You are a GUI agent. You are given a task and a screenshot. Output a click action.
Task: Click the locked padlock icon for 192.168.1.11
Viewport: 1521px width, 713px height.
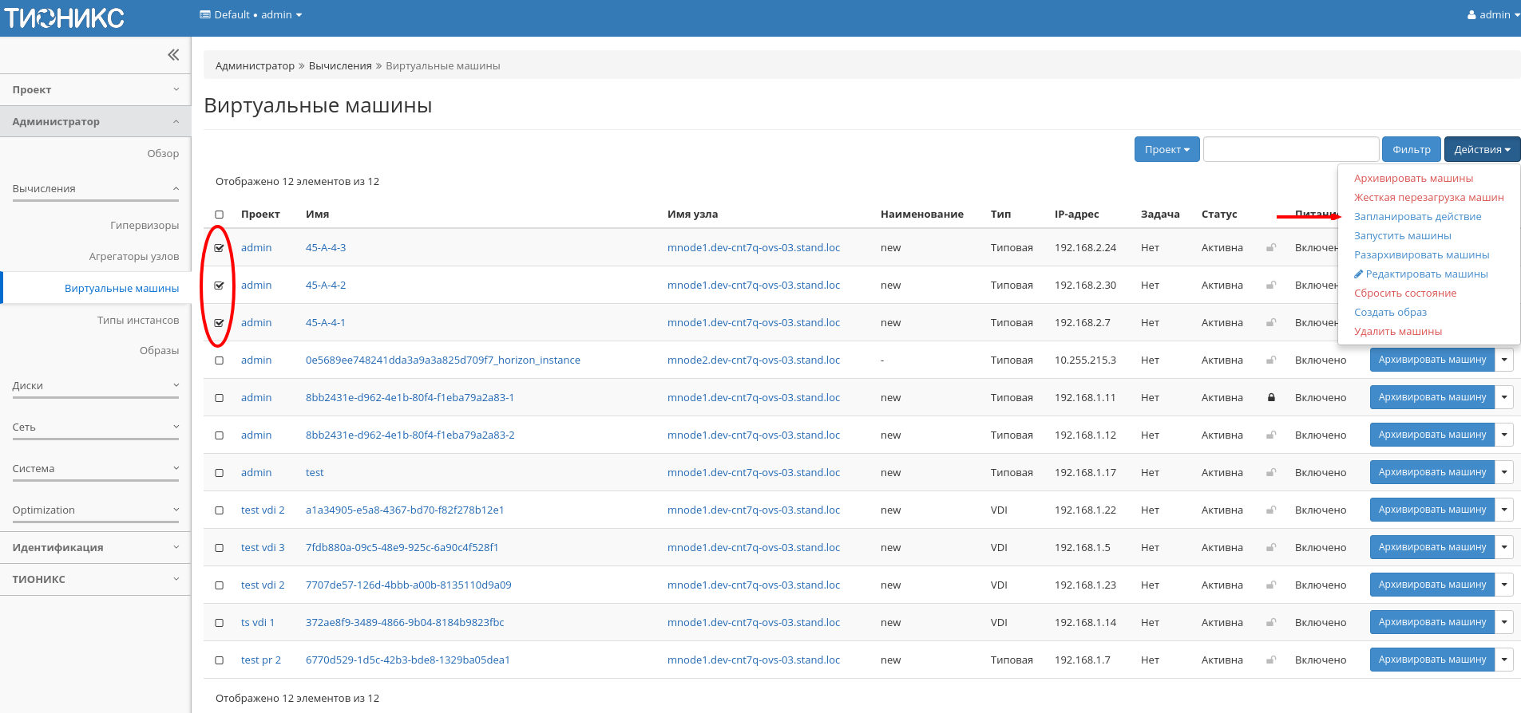pyautogui.click(x=1271, y=397)
